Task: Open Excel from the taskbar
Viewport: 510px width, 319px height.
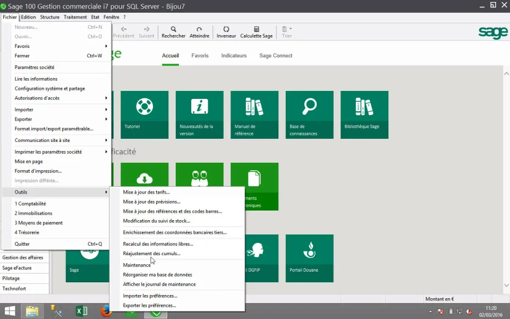Action: (x=81, y=311)
